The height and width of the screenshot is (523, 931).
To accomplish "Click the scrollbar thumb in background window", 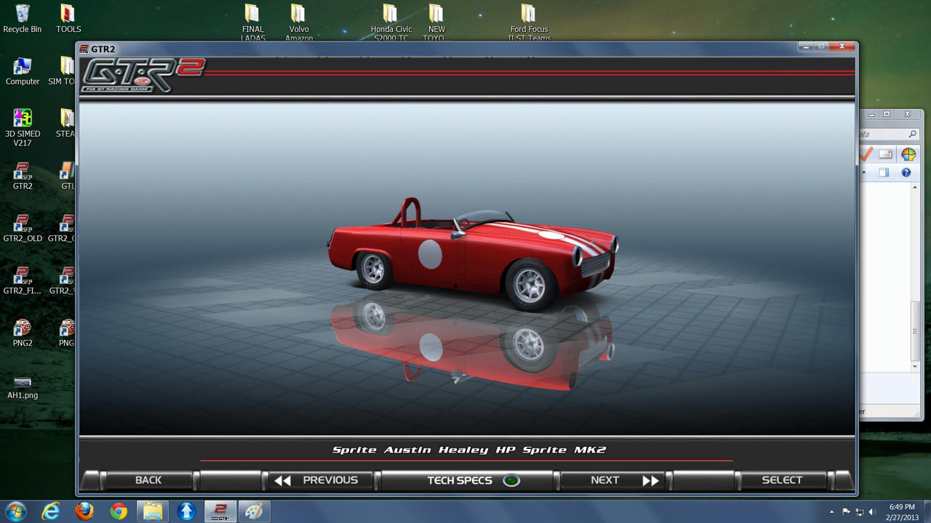I will coord(915,331).
